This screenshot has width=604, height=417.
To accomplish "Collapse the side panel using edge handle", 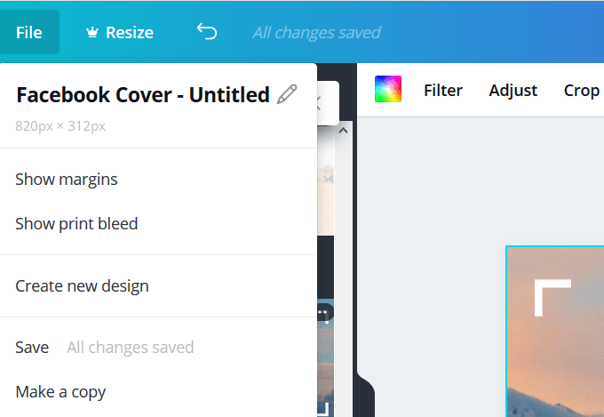I will point(363,394).
